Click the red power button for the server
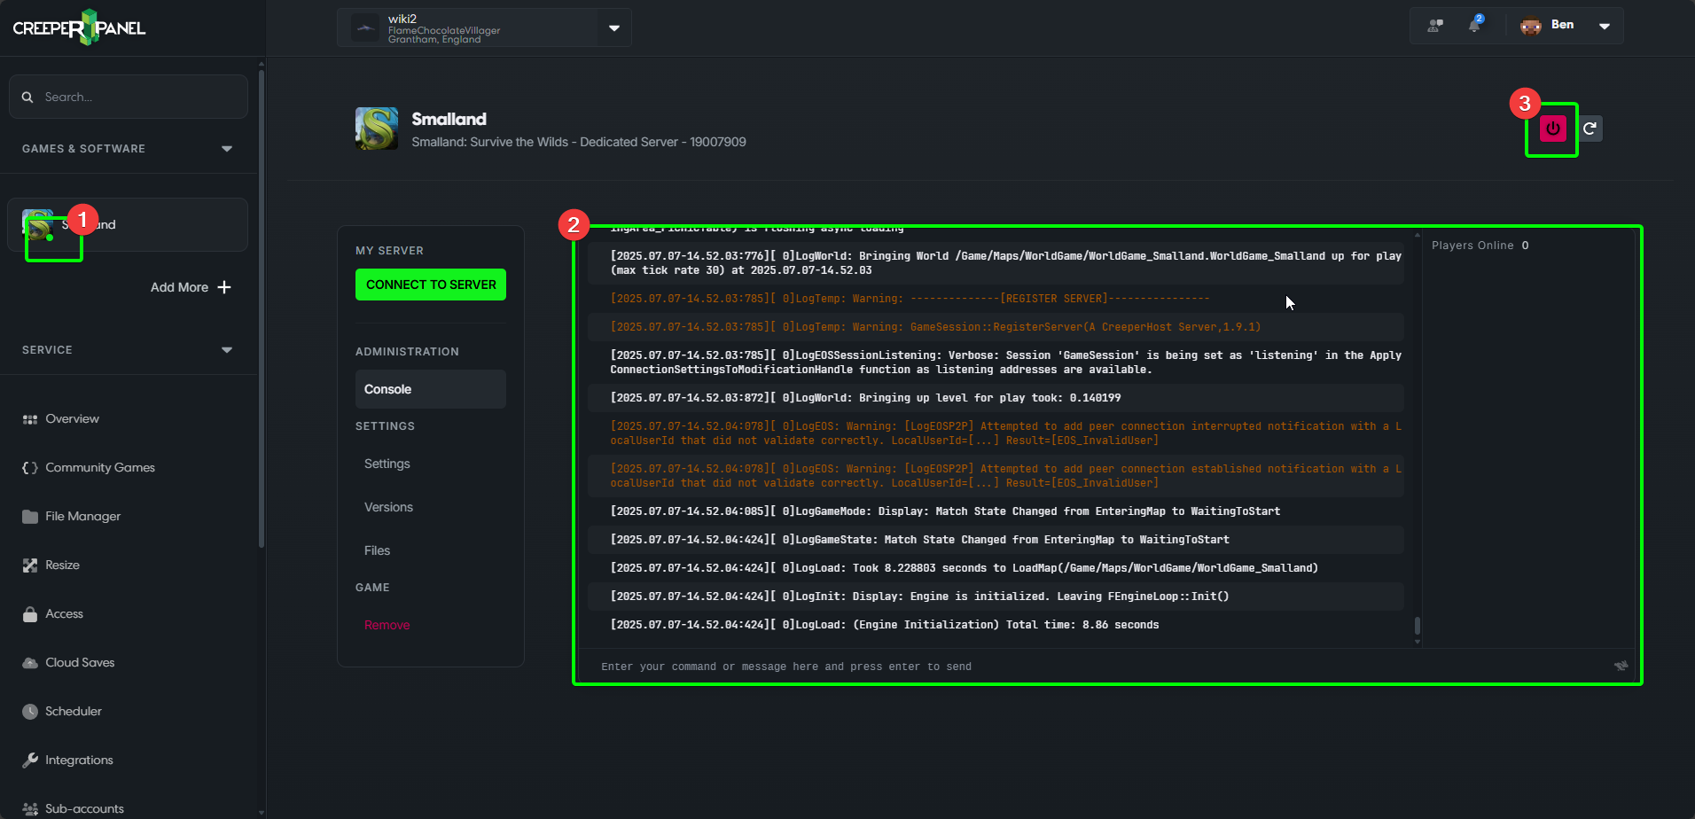The image size is (1695, 819). pyautogui.click(x=1552, y=129)
